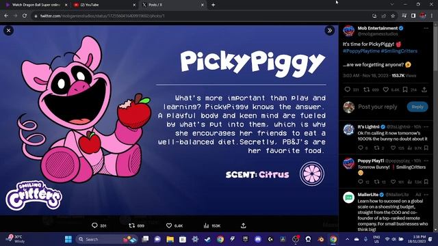Open the clock showing 1:38 PM
The width and height of the screenshot is (438, 246).
click(417, 239)
